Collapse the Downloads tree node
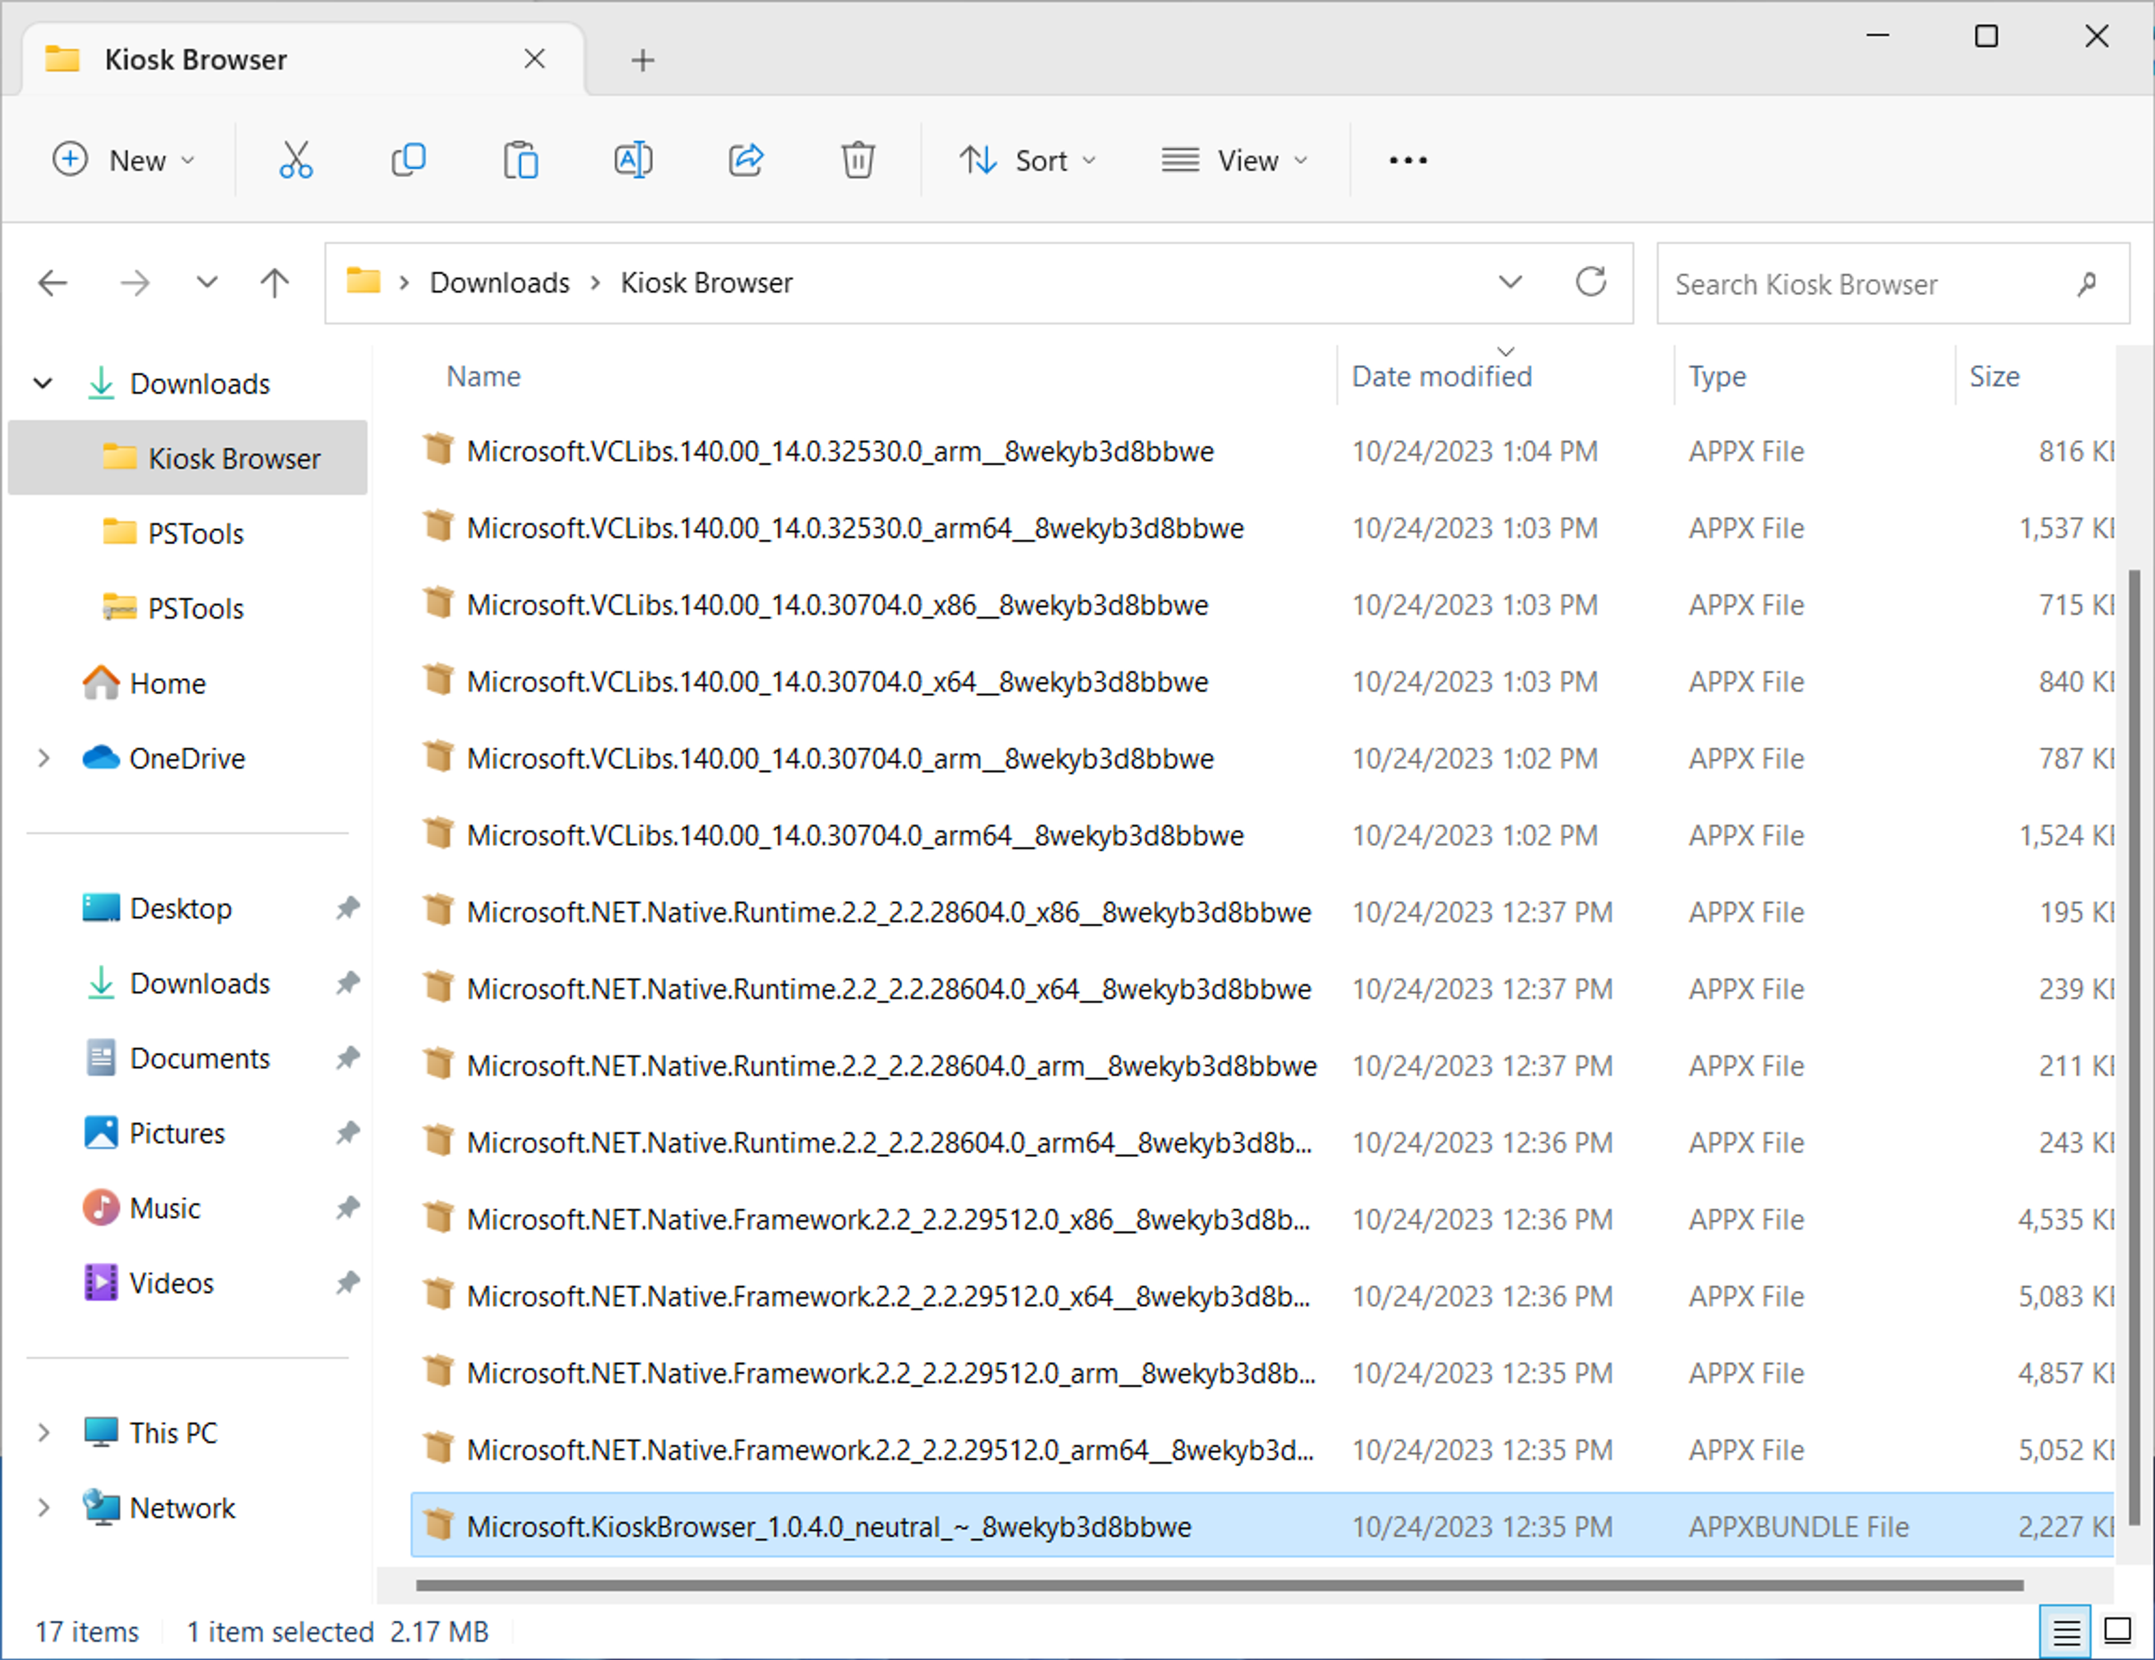Viewport: 2155px width, 1660px height. coord(43,384)
